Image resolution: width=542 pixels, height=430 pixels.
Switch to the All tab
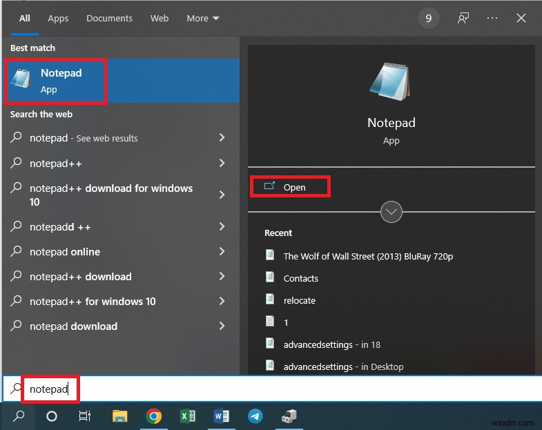[x=25, y=19]
